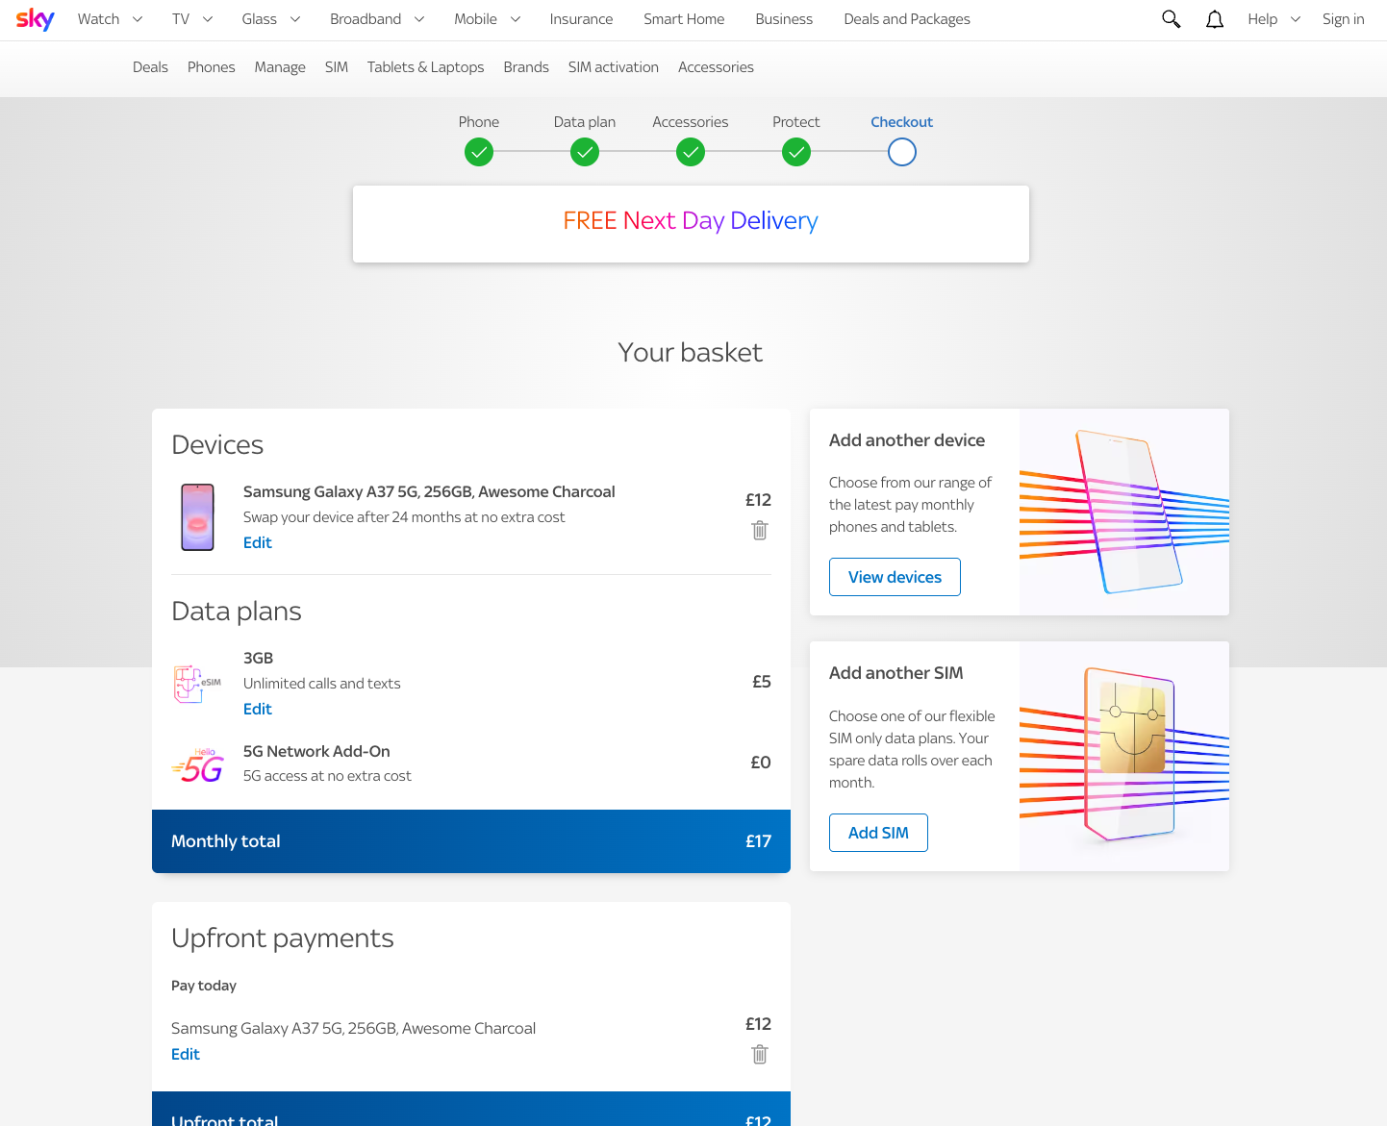This screenshot has width=1387, height=1126.
Task: Click the 'Data plans' heading
Action: pos(237,612)
